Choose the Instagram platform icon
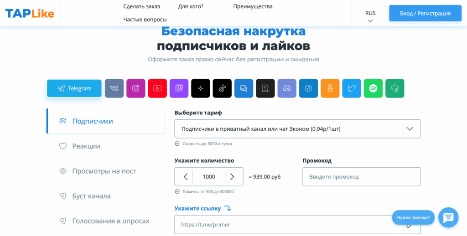Image resolution: width=467 pixels, height=236 pixels. (x=136, y=88)
